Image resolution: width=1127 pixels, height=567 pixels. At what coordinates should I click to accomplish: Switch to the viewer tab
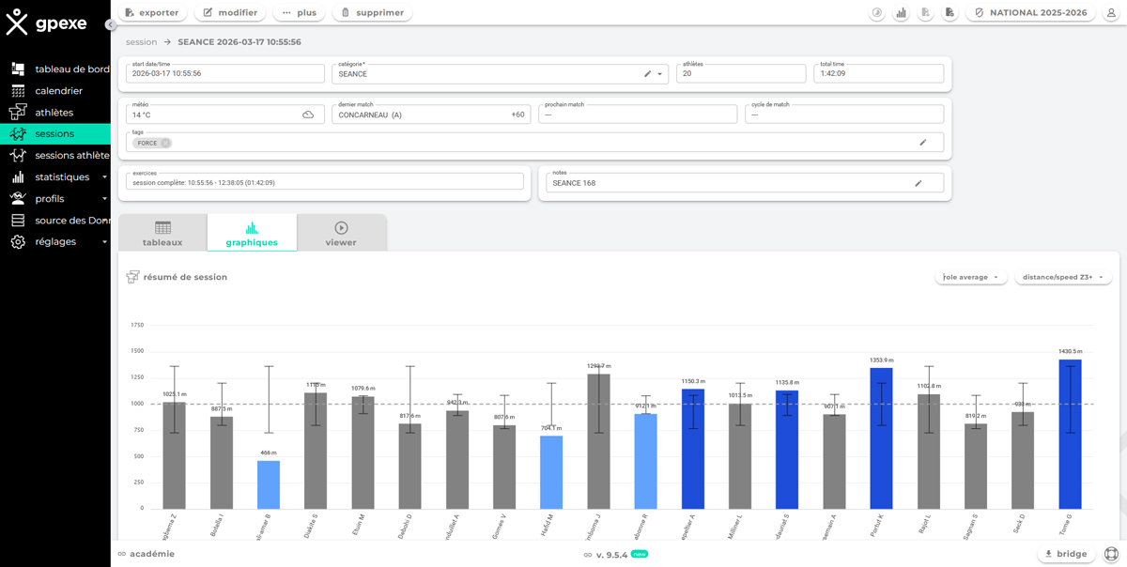[341, 233]
